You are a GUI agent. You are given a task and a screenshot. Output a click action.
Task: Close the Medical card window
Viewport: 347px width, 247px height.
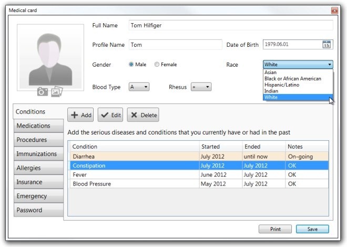[x=334, y=11]
